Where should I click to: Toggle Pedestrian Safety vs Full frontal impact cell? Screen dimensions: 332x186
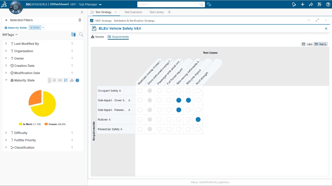tap(169, 129)
